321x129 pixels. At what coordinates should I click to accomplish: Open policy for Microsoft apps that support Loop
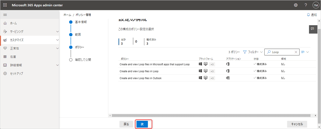[x=155, y=64]
